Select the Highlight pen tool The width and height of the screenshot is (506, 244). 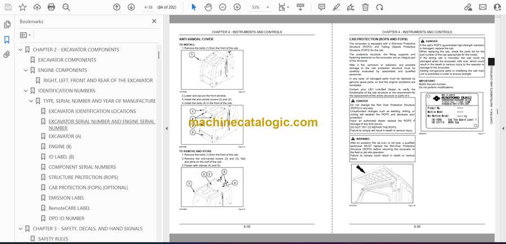[x=336, y=7]
